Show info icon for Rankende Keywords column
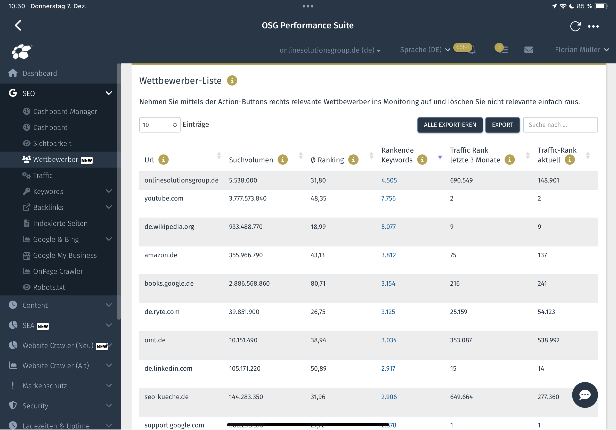616x430 pixels. pyautogui.click(x=422, y=160)
